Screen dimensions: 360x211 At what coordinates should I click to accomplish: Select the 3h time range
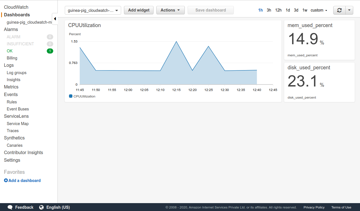click(269, 10)
